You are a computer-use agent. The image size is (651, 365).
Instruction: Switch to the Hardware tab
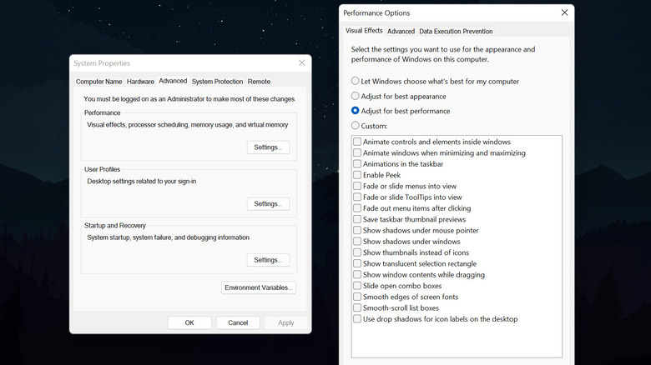click(x=140, y=82)
